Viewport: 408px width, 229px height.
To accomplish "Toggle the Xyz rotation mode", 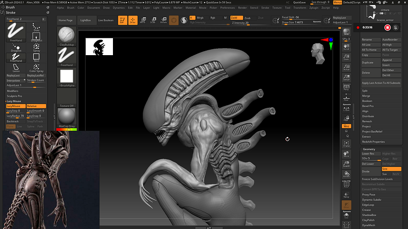I will point(346,126).
